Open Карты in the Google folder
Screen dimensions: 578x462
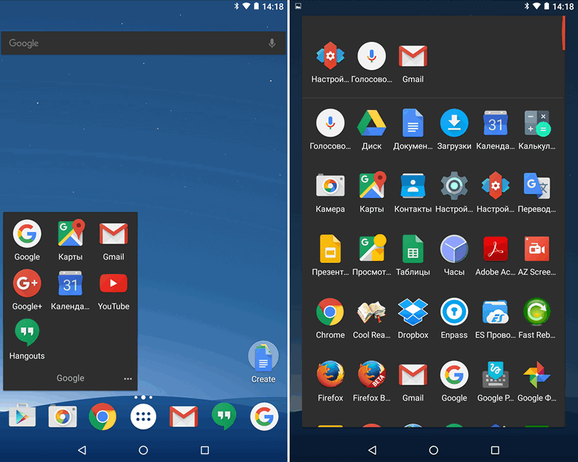[x=70, y=234]
